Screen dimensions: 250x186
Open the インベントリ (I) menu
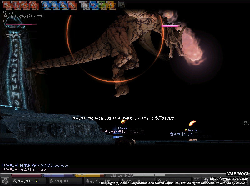(x=102, y=181)
